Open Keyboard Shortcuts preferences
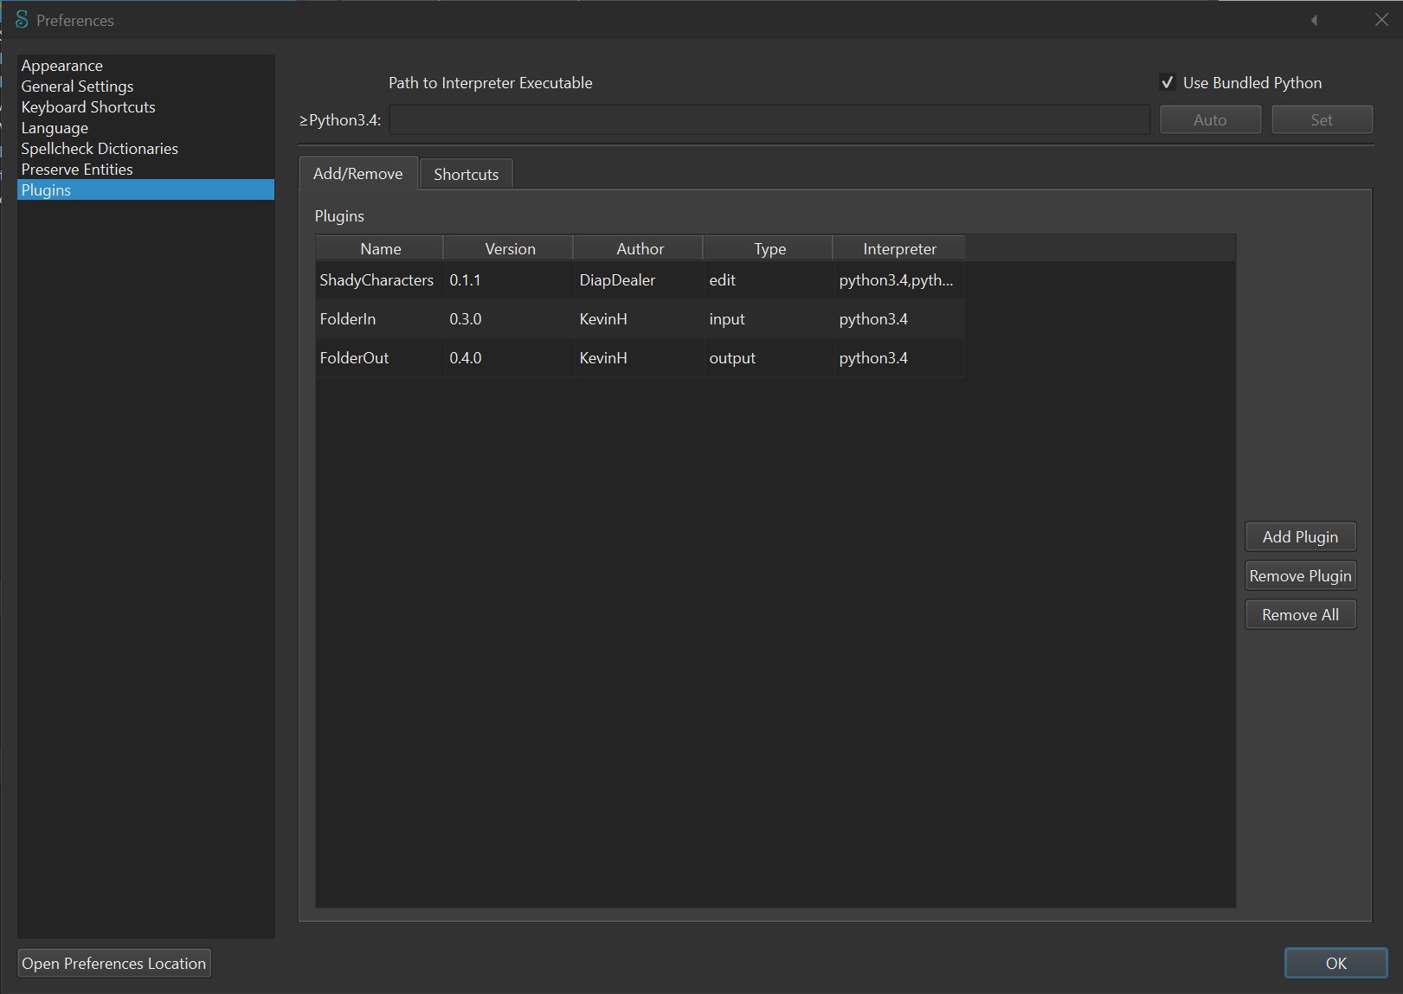Image resolution: width=1403 pixels, height=994 pixels. [88, 107]
